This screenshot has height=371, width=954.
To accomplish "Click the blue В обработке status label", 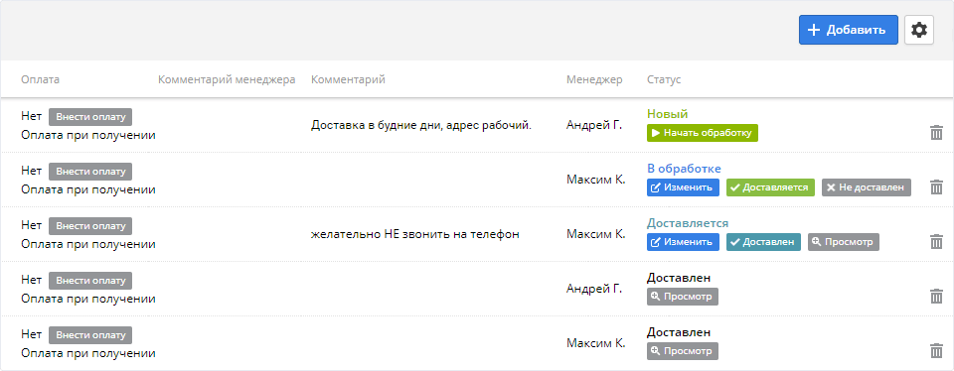I will pos(684,169).
